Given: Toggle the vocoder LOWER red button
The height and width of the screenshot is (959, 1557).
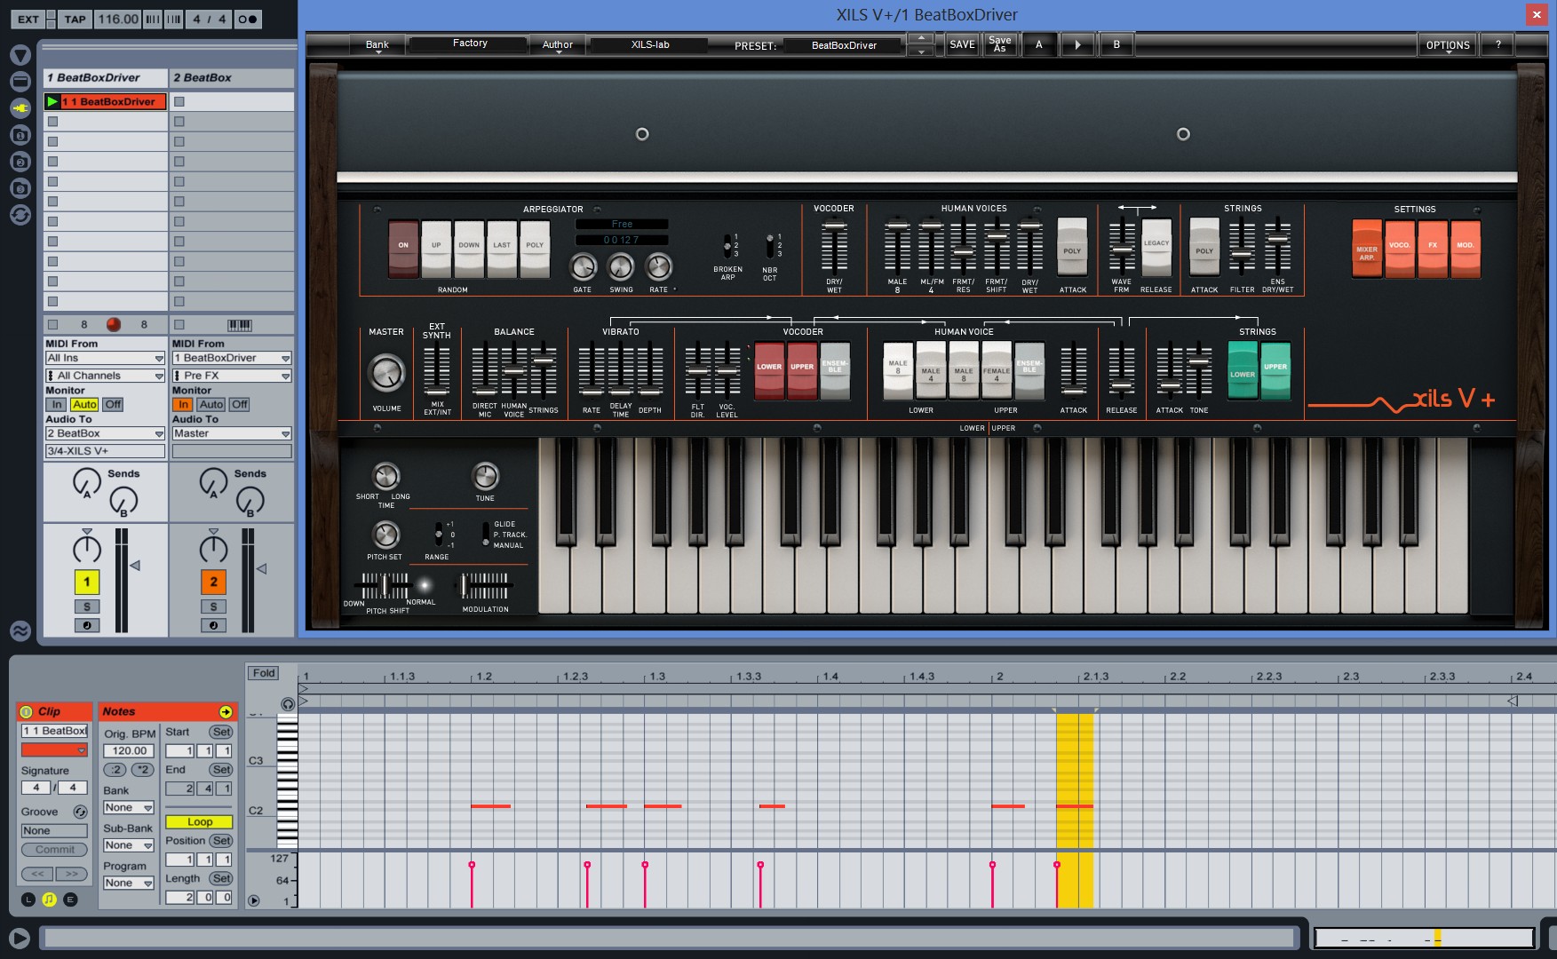Looking at the screenshot, I should [769, 369].
